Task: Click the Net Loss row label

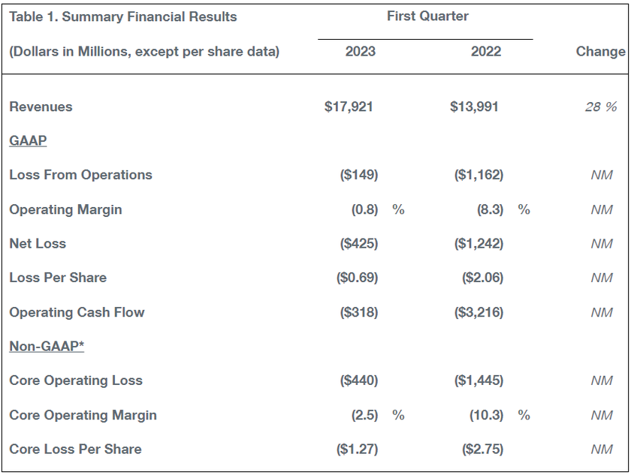Action: click(38, 244)
